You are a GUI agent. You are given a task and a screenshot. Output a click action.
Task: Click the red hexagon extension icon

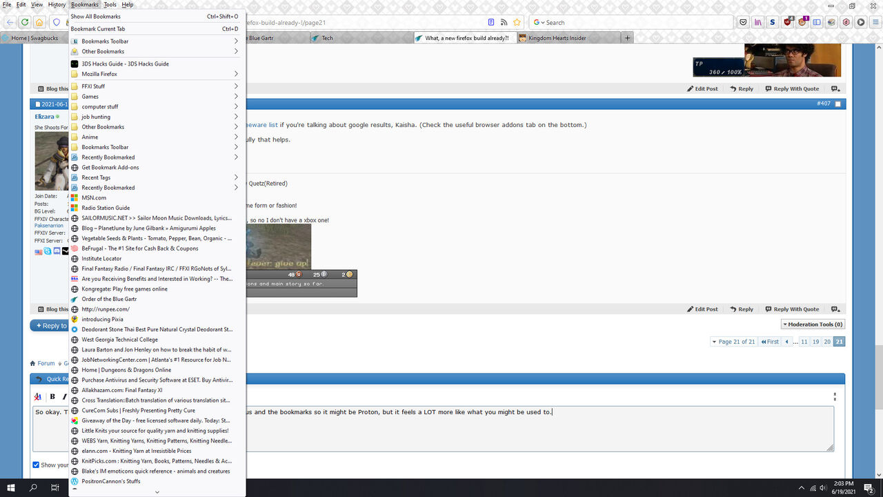846,22
